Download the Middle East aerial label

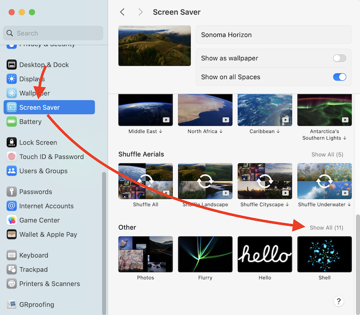tap(145, 131)
